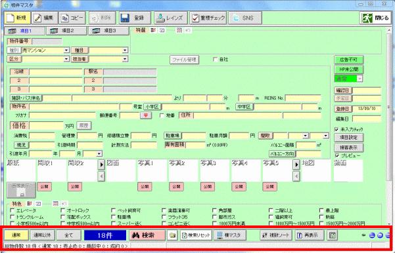Open the レインズ upload tool
Viewport: 395px width, 253px height.
(x=171, y=18)
